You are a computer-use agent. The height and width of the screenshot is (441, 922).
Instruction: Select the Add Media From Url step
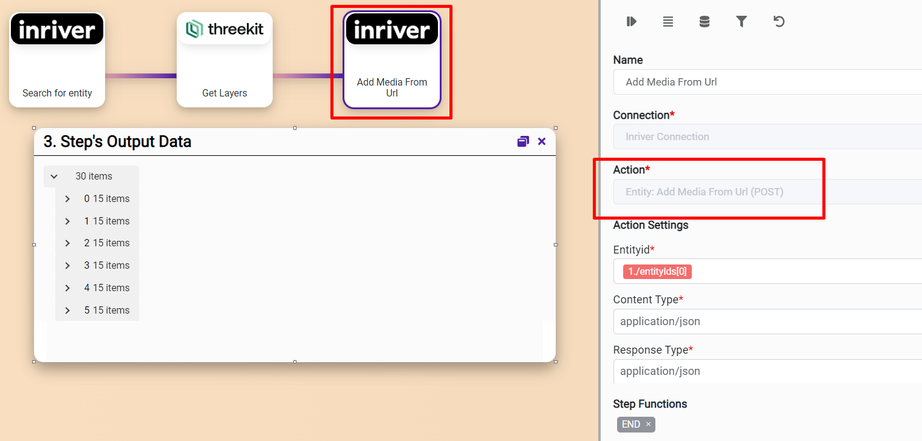392,61
